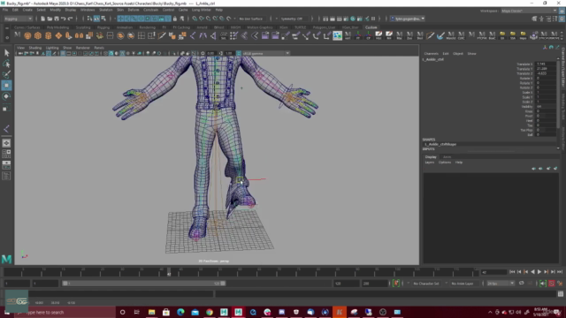Open the sRGB gamma view transform dropdown
The height and width of the screenshot is (318, 566).
266,53
